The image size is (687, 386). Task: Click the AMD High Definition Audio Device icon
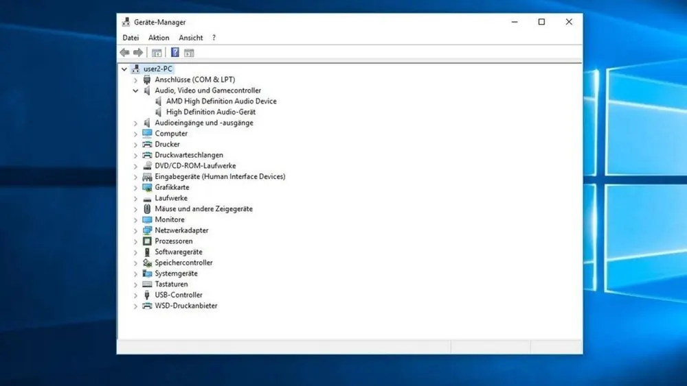(159, 101)
